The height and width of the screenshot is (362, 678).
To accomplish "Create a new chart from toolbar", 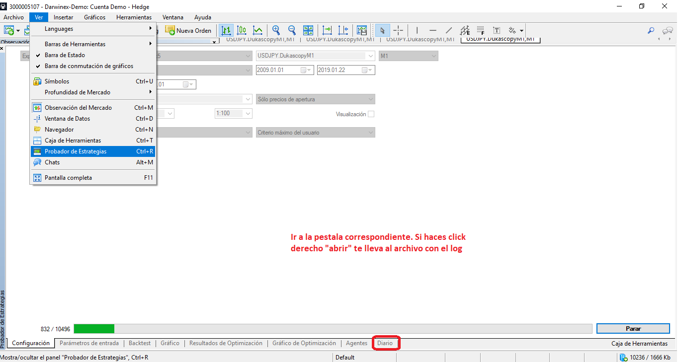I will click(9, 30).
